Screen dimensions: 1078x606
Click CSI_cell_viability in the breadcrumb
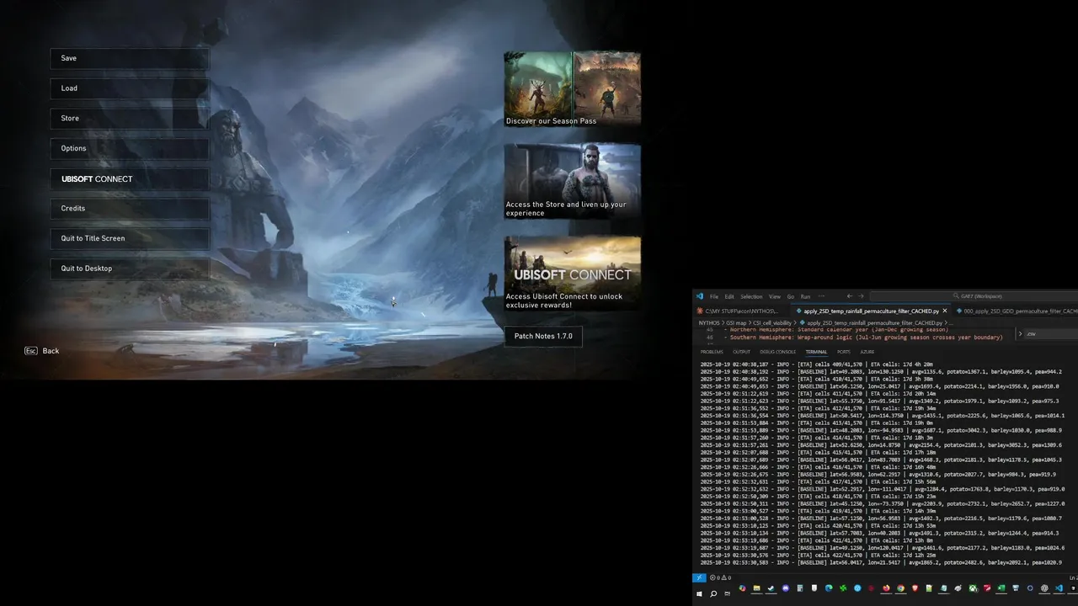click(x=773, y=322)
